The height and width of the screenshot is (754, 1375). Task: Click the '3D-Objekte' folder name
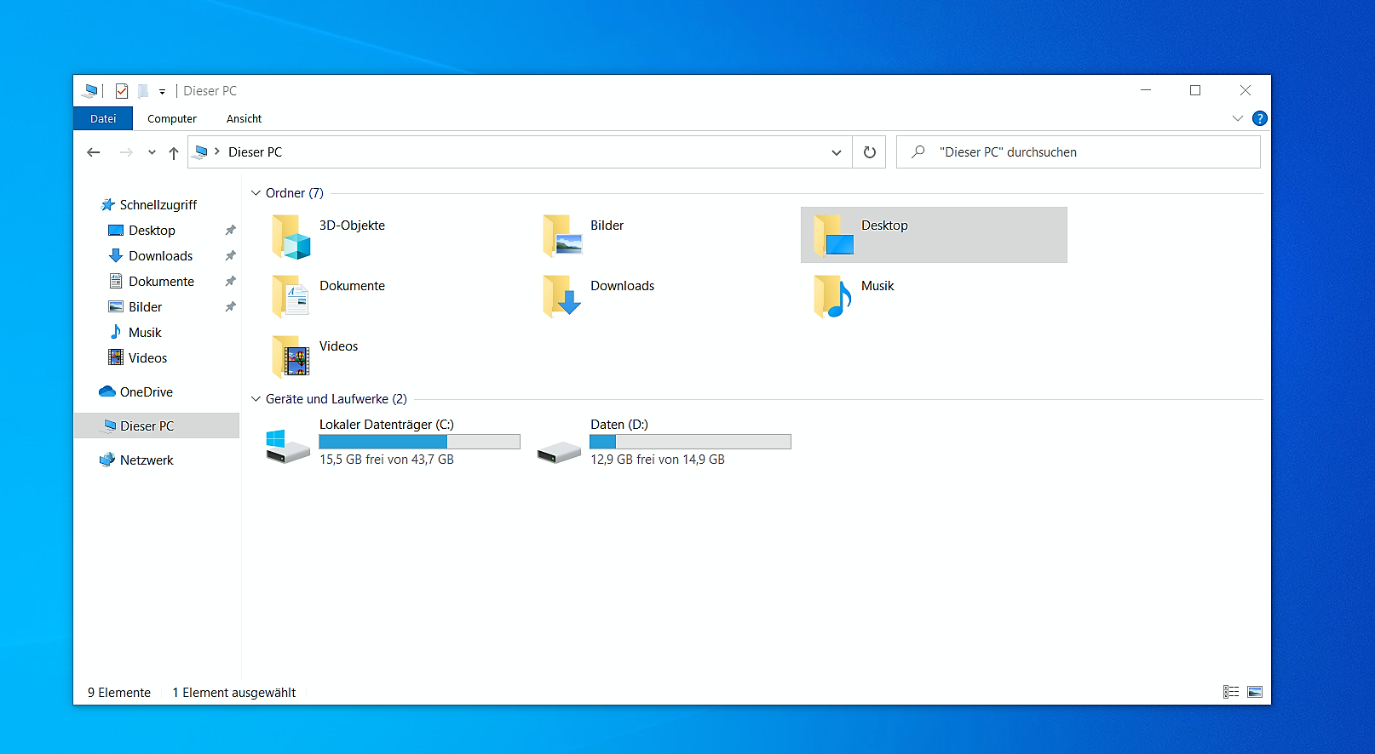352,226
